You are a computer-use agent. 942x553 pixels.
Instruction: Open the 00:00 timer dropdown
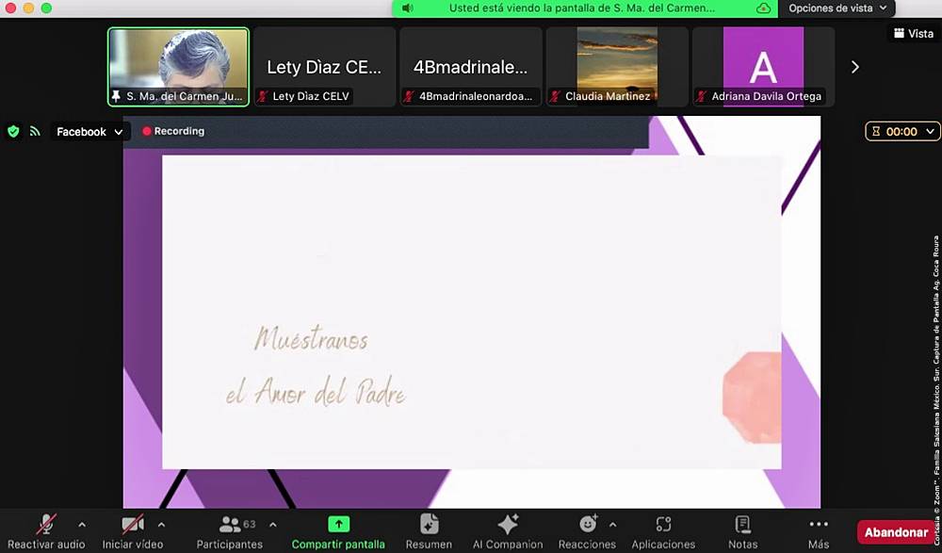[902, 131]
